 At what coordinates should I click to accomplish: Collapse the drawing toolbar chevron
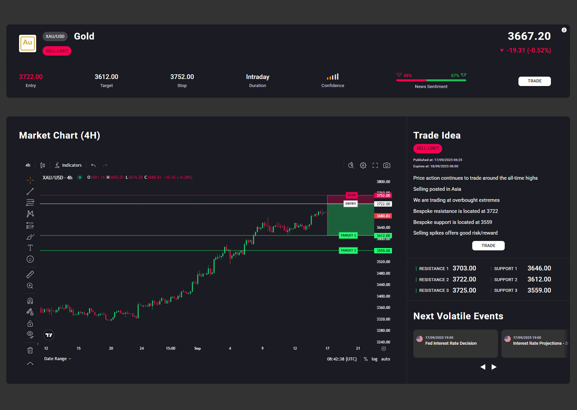click(30, 363)
